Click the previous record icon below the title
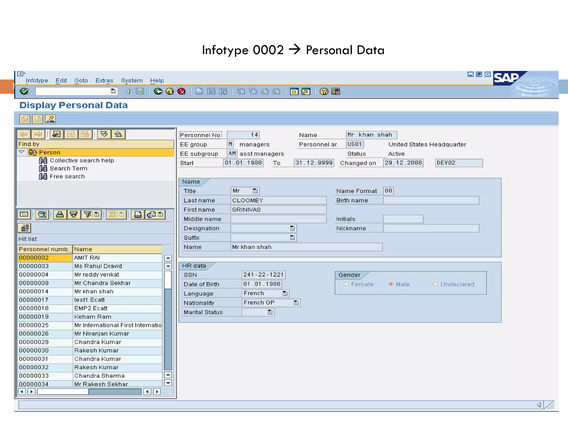The width and height of the screenshot is (568, 426). coord(25,119)
